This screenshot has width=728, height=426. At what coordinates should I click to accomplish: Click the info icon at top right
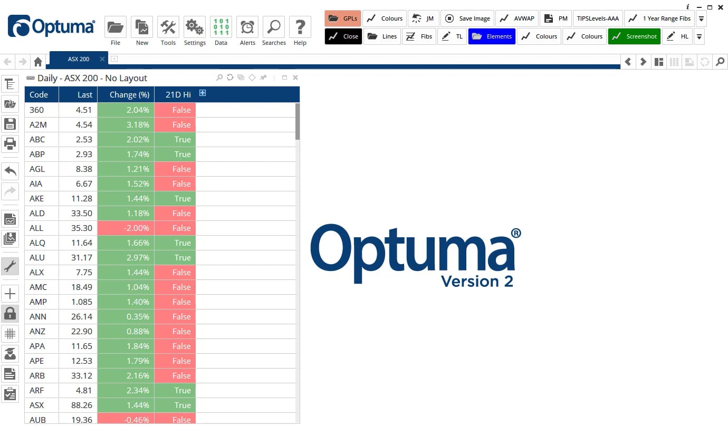tap(688, 7)
